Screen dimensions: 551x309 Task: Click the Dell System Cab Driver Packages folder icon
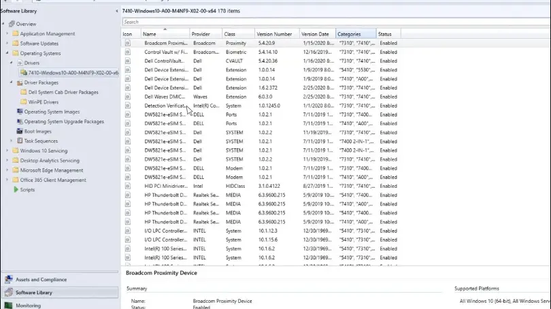tap(24, 92)
